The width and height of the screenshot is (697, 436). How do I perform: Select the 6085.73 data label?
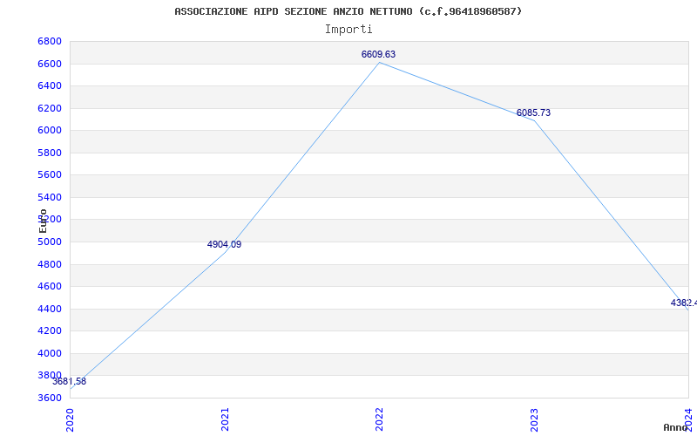(x=533, y=113)
